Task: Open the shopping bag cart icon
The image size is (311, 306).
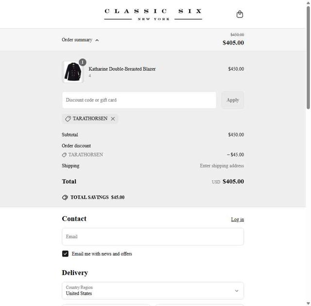Action: pos(240,14)
